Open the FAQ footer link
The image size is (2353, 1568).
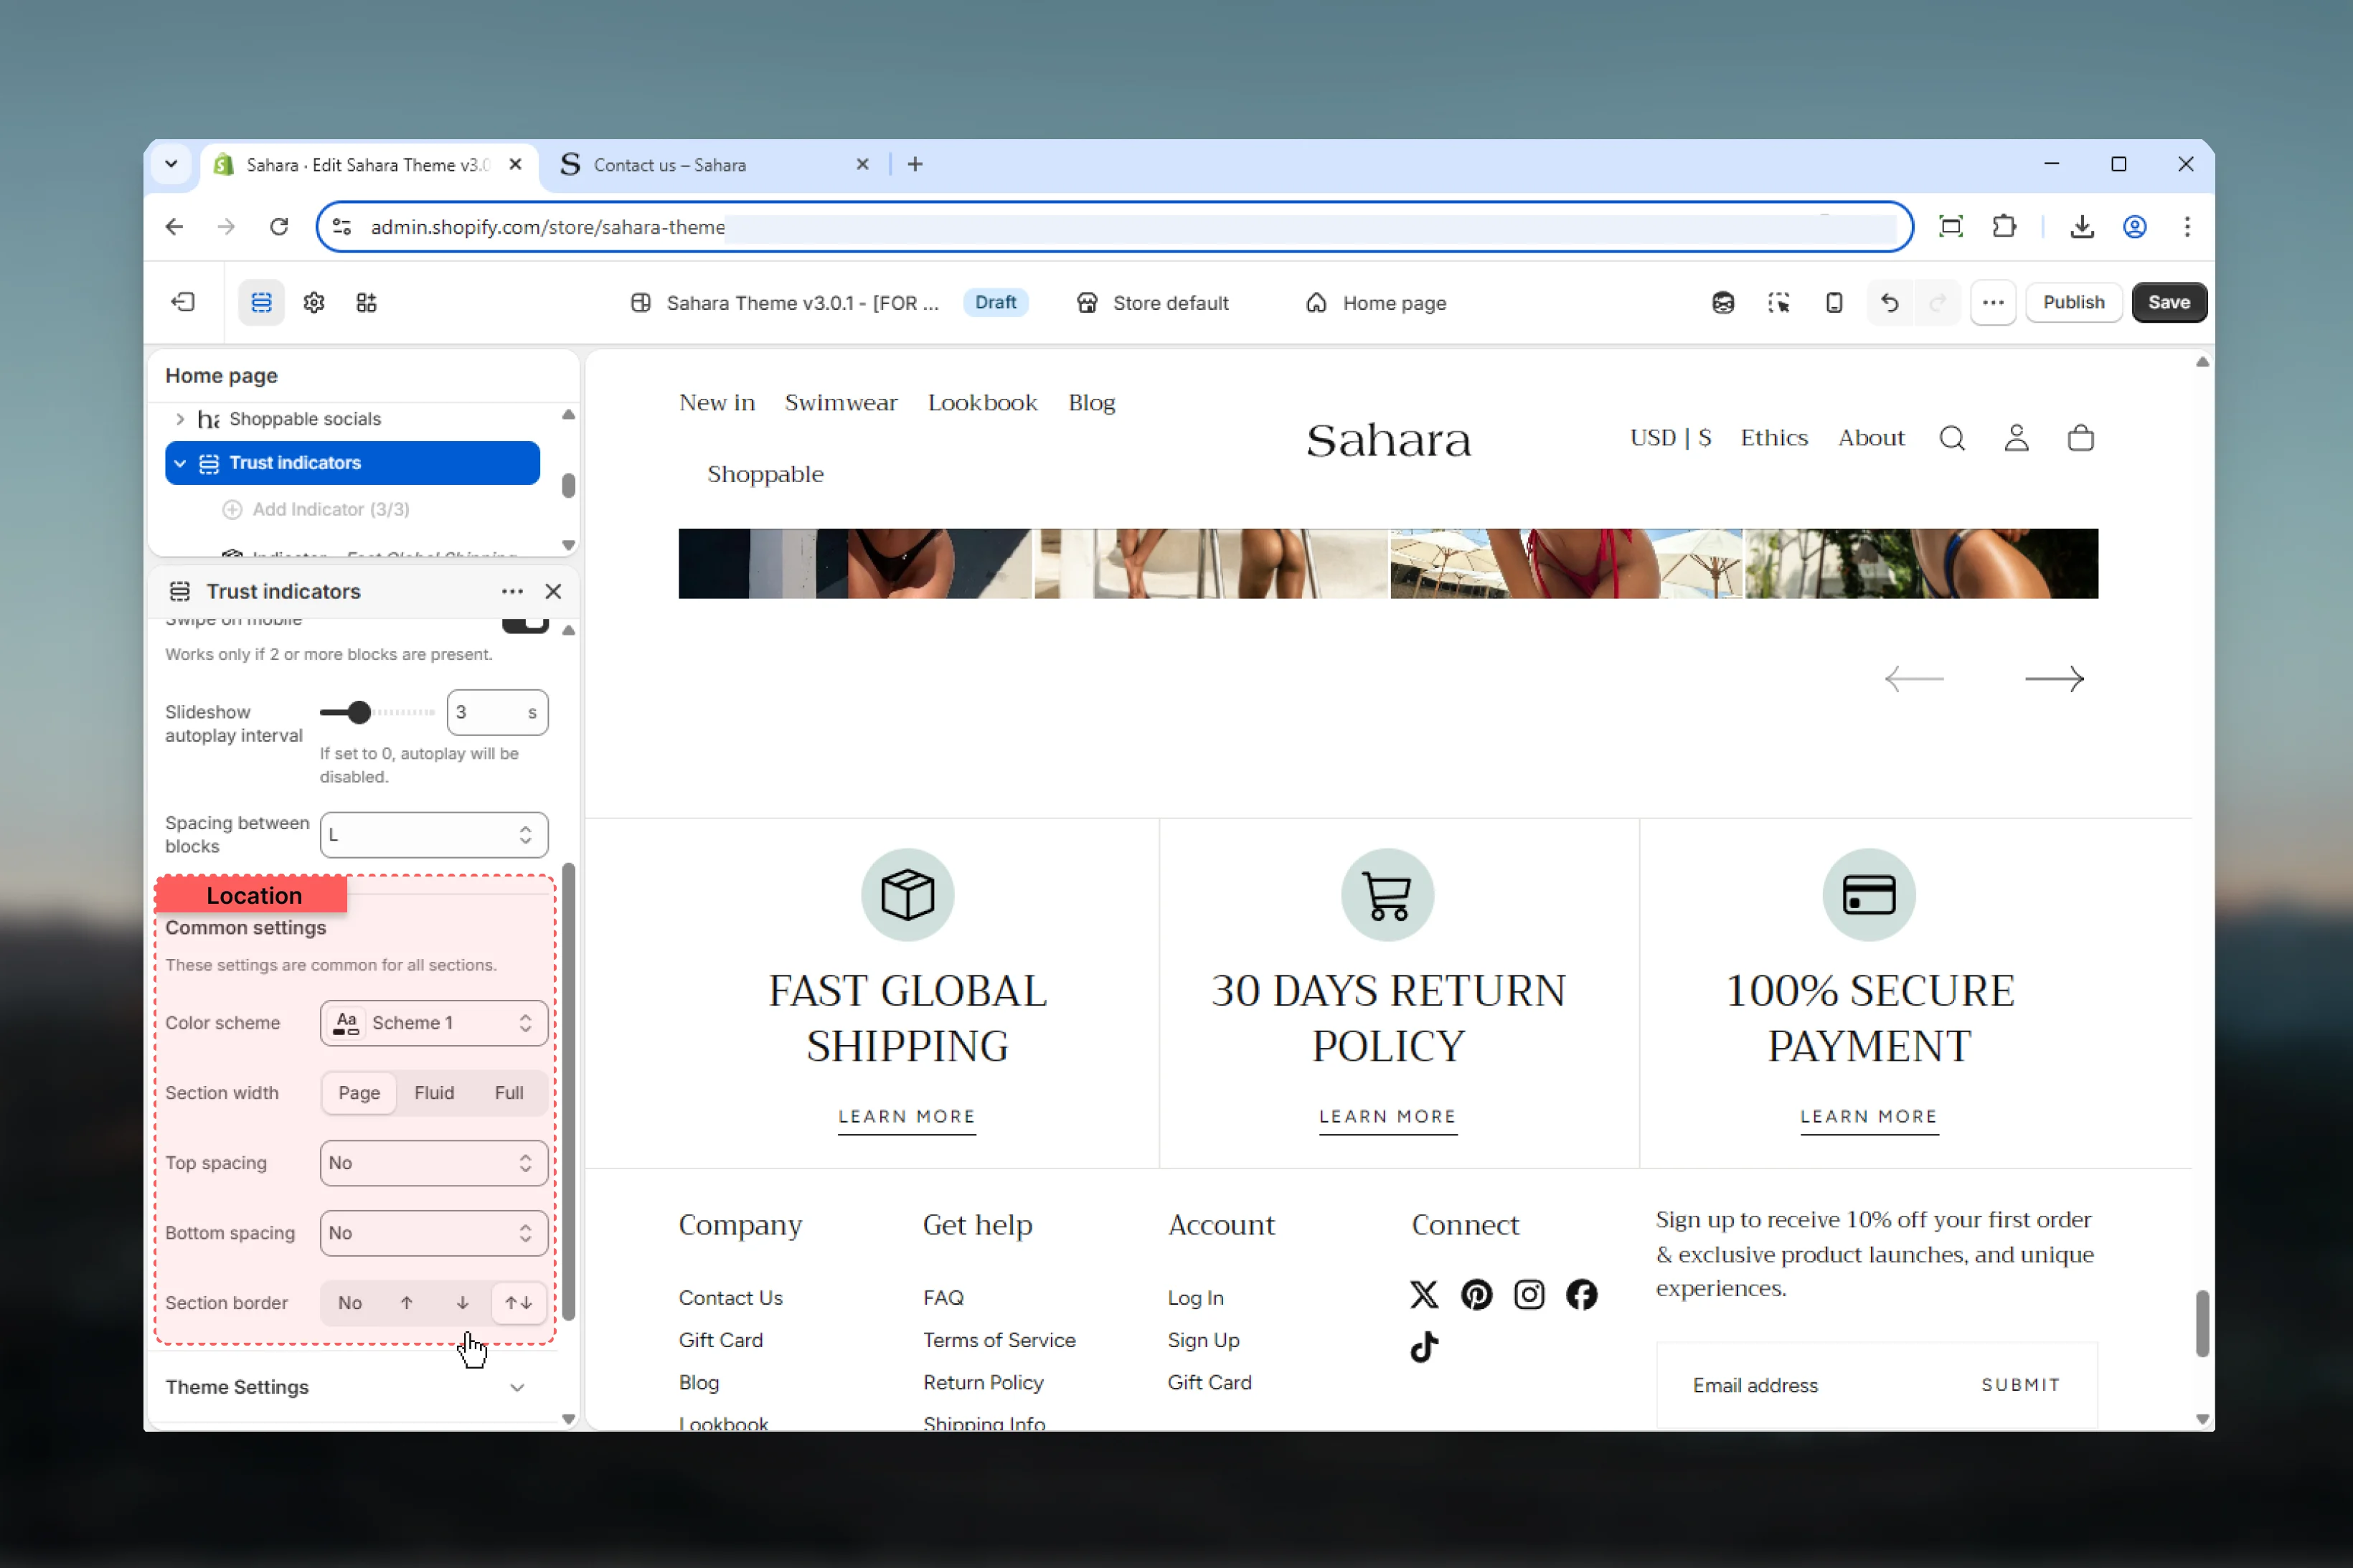943,1297
